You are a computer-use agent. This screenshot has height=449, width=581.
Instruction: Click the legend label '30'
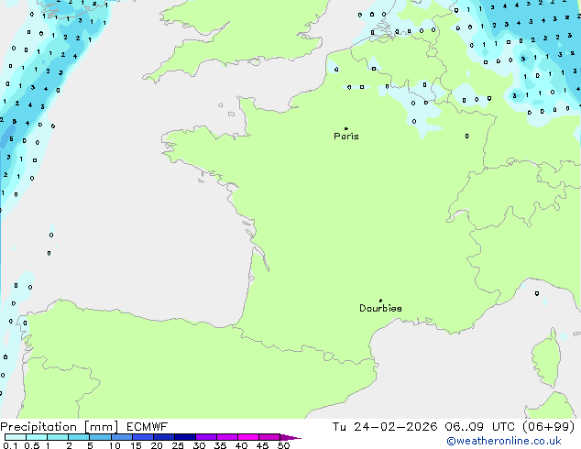pyautogui.click(x=199, y=445)
